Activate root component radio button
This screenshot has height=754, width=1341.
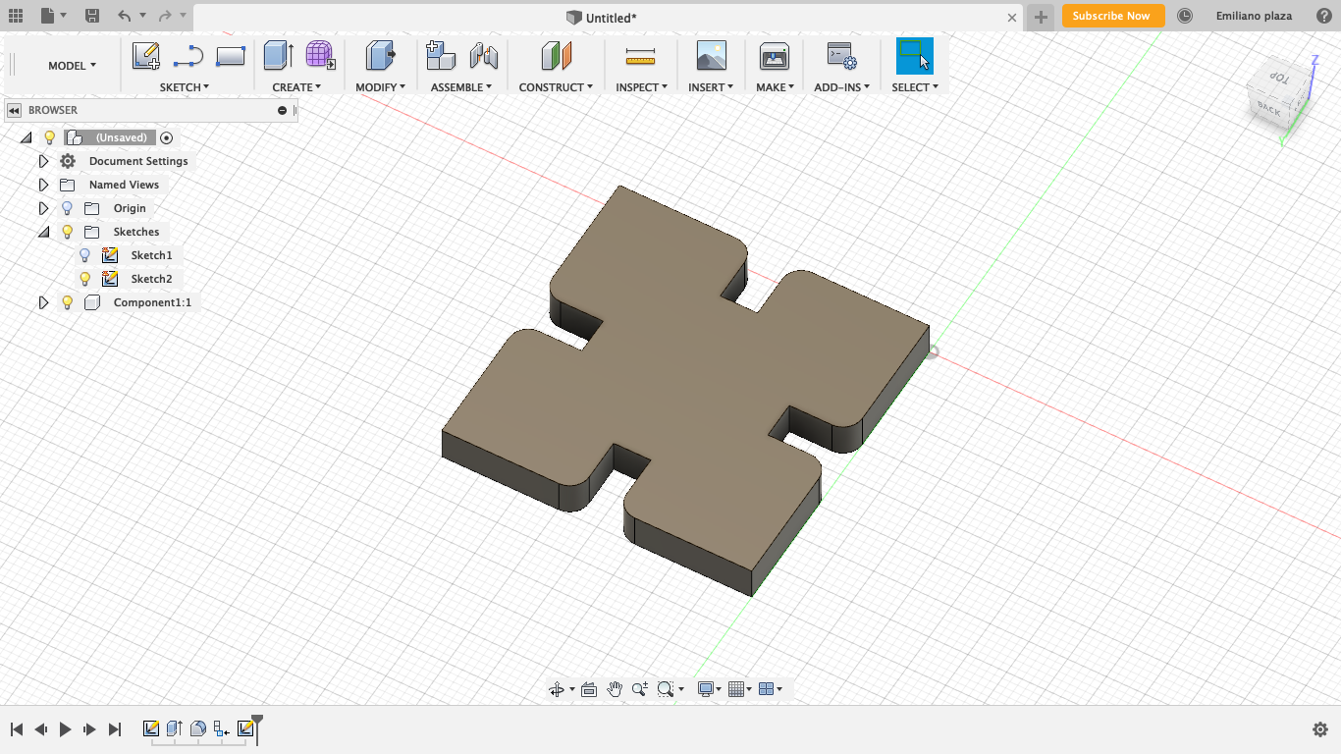point(166,137)
